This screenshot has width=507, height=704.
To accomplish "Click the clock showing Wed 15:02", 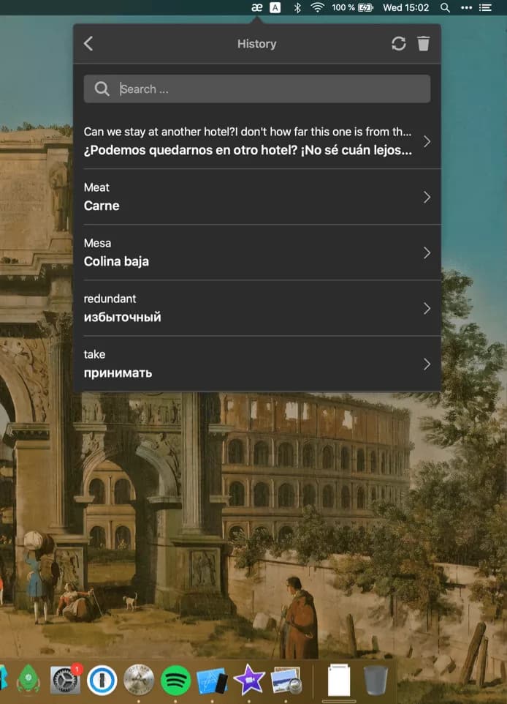I will (405, 7).
